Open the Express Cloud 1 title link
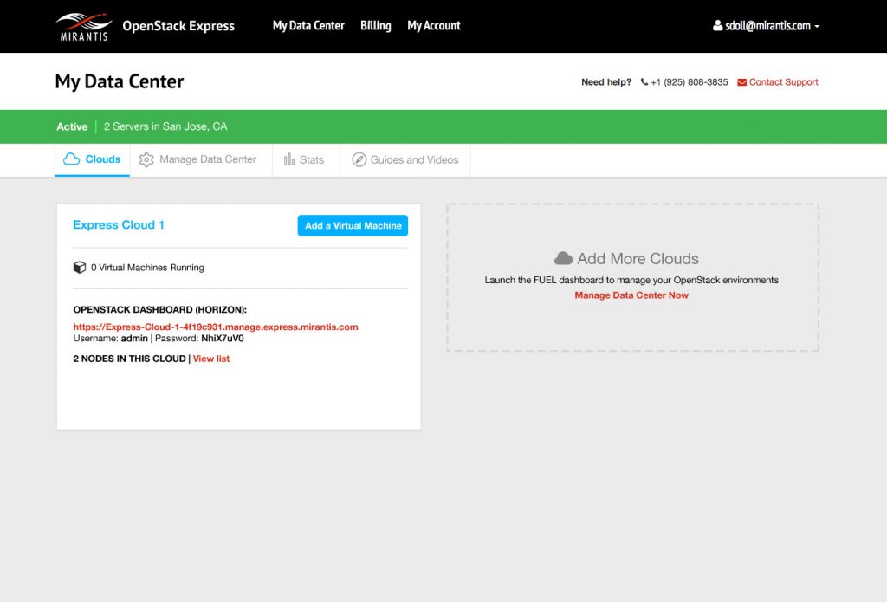This screenshot has width=887, height=602. coord(119,224)
